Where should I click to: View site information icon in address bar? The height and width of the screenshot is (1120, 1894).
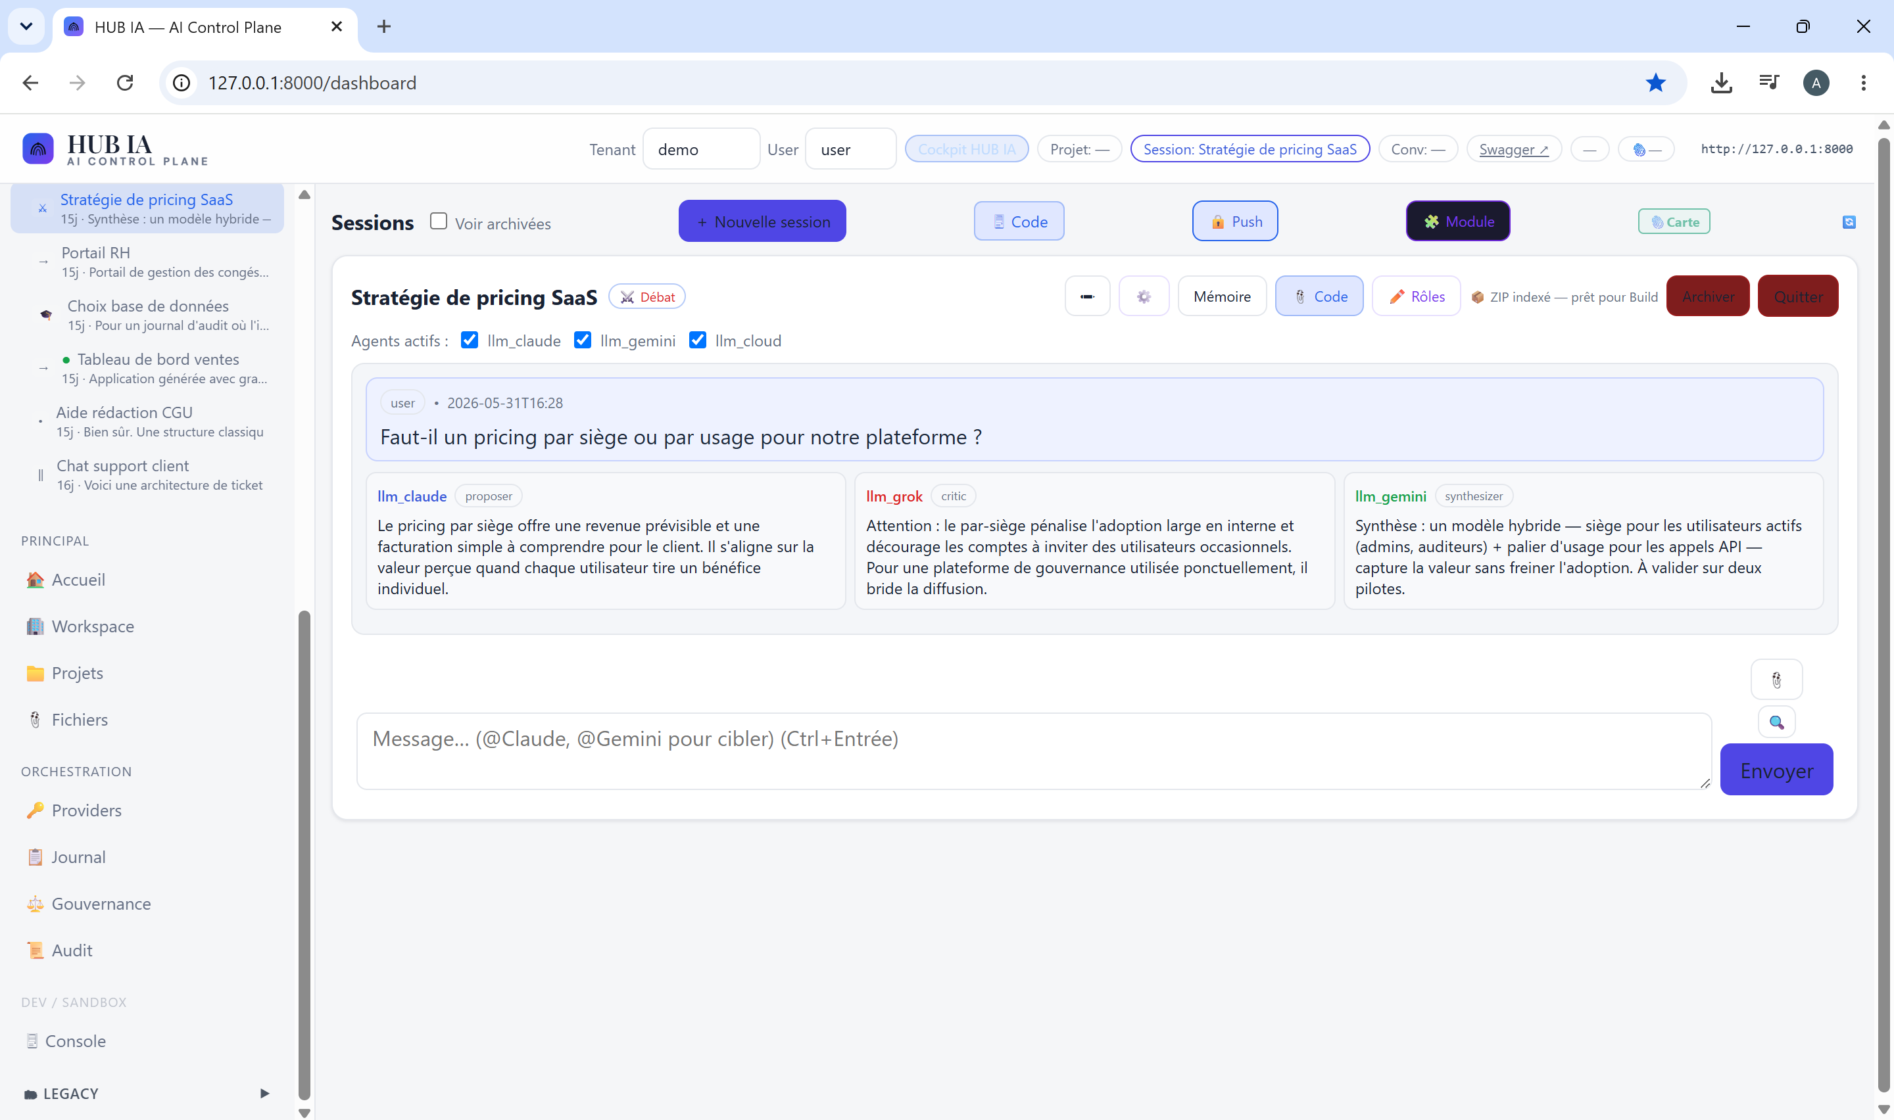coord(181,83)
